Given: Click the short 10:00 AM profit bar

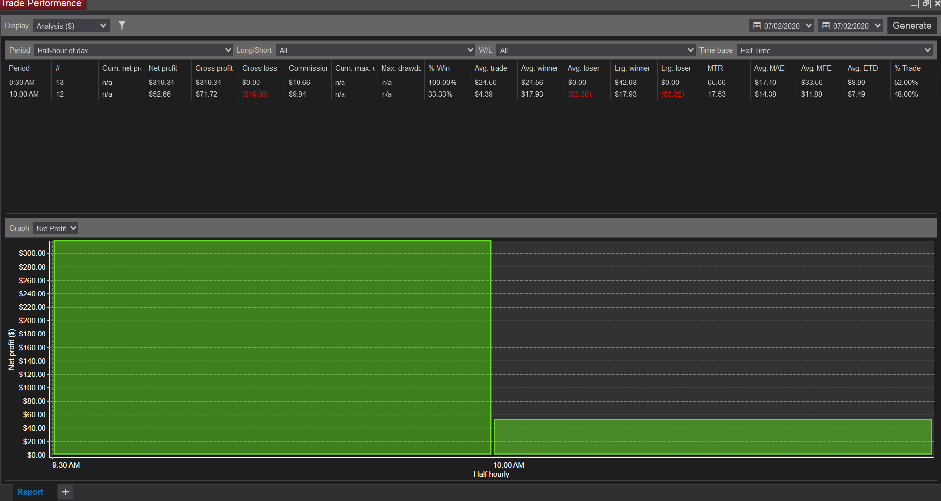Looking at the screenshot, I should pyautogui.click(x=713, y=437).
